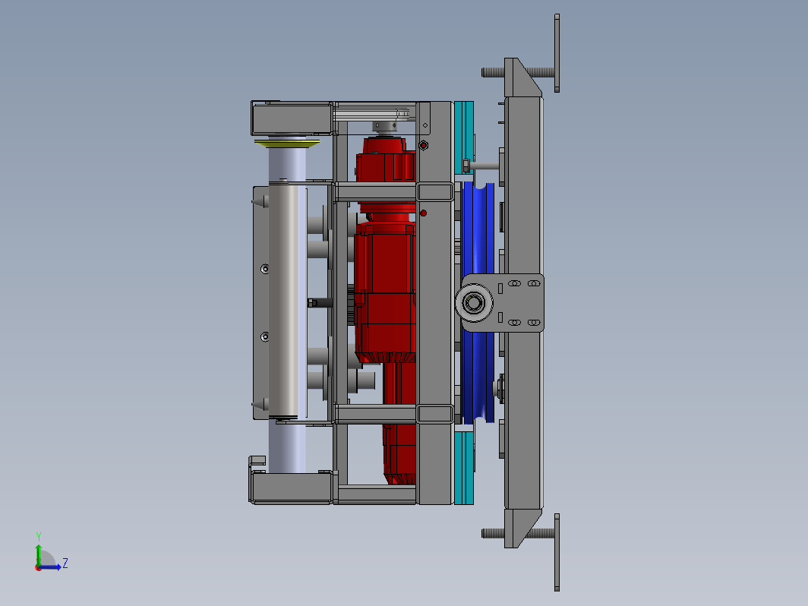This screenshot has width=808, height=606.
Task: Select the yellow disc atop the roller
Action: tap(286, 143)
